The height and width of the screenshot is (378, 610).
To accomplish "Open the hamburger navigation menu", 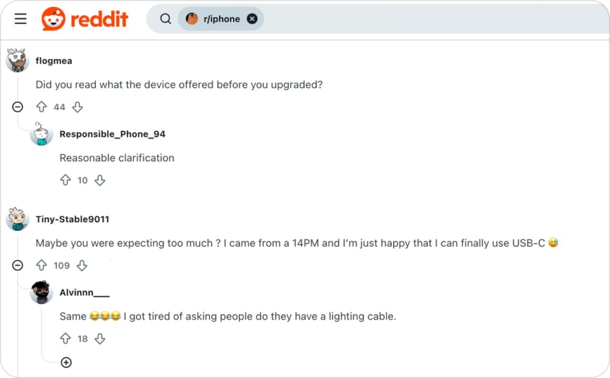I will 20,18.
